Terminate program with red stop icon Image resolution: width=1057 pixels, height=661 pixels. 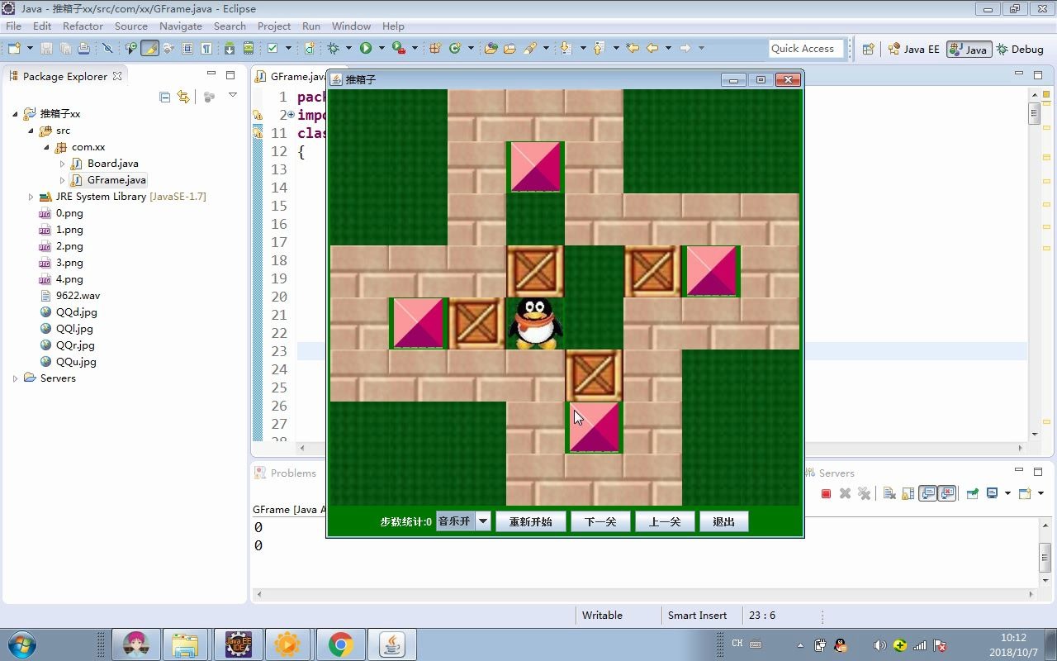826,493
